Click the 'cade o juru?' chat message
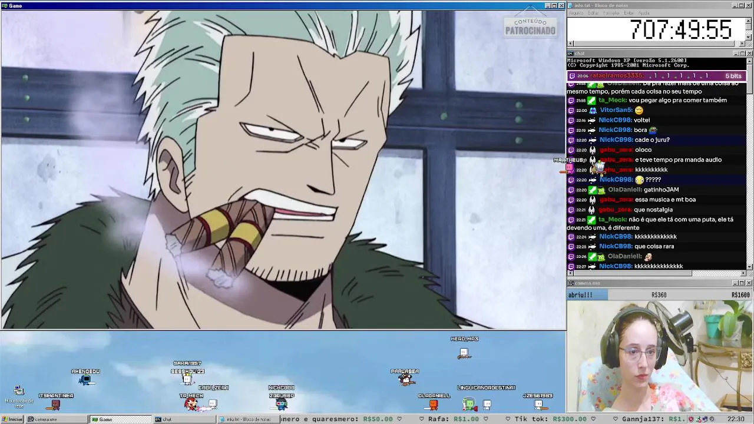 tap(652, 140)
